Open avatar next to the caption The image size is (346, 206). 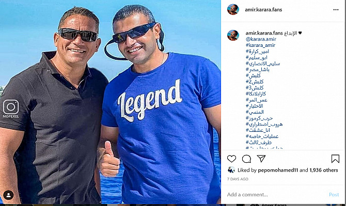(x=233, y=35)
